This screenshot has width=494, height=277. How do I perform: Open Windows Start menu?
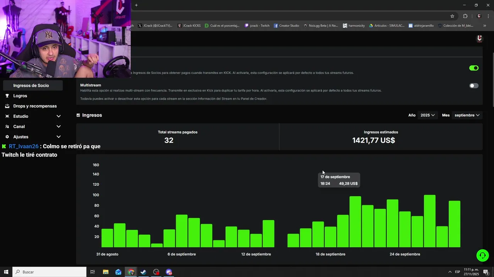click(6, 272)
